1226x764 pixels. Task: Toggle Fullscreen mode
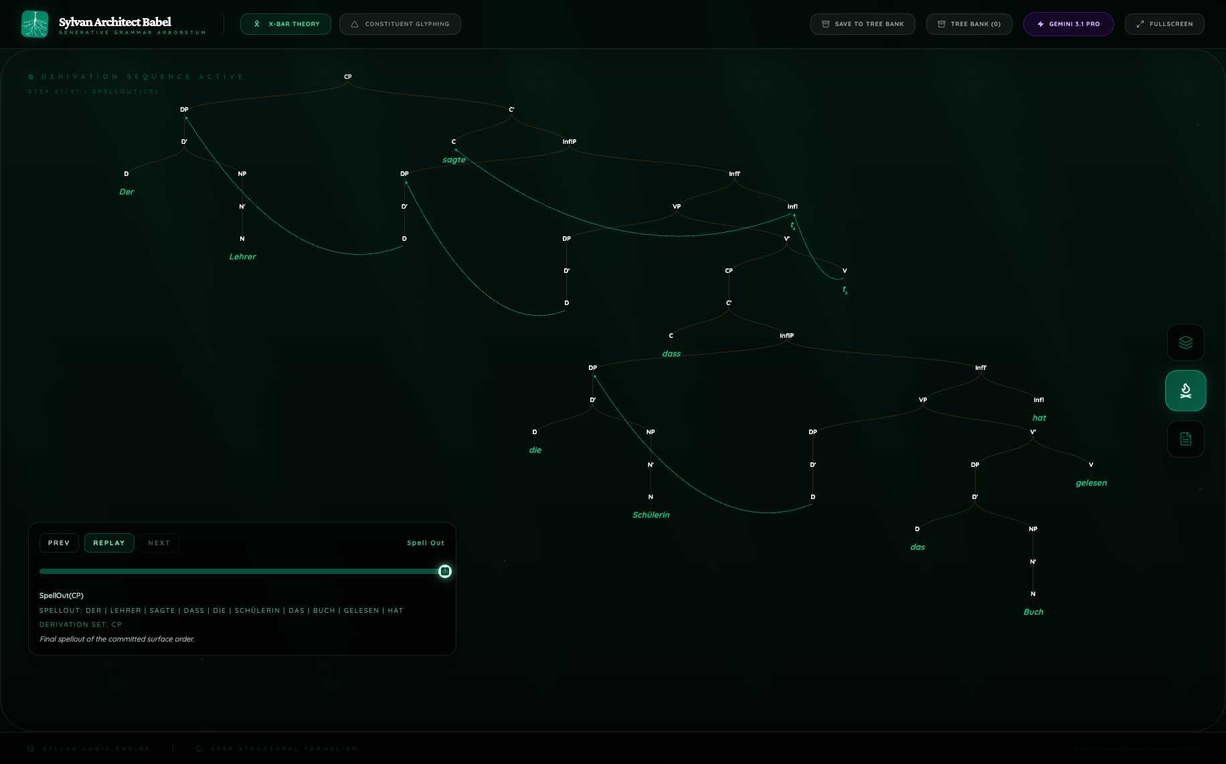[x=1164, y=23]
